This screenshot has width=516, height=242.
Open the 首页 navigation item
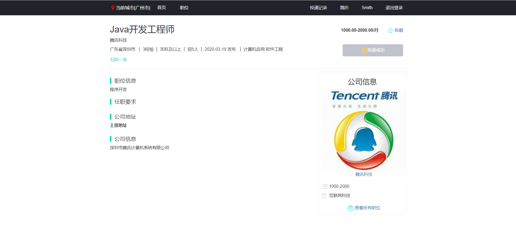(x=162, y=8)
